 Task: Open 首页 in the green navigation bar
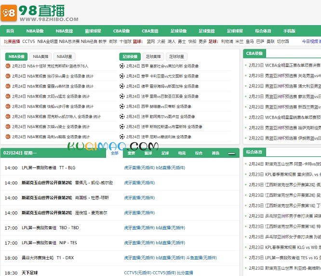click(x=10, y=31)
